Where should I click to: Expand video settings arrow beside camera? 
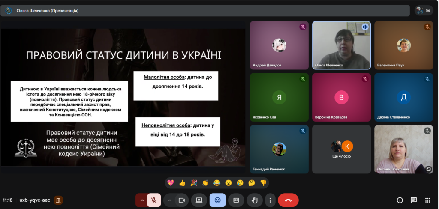170,200
